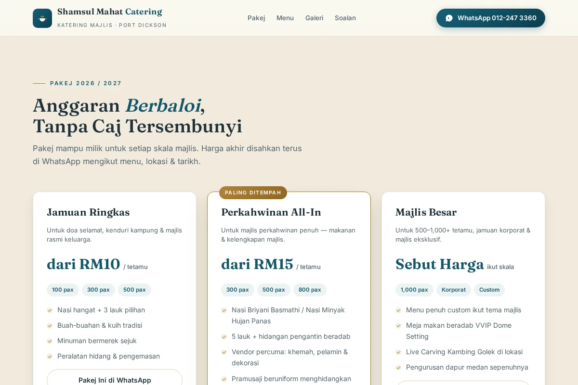
Task: Select the 1,000 pax chip
Action: 414,290
